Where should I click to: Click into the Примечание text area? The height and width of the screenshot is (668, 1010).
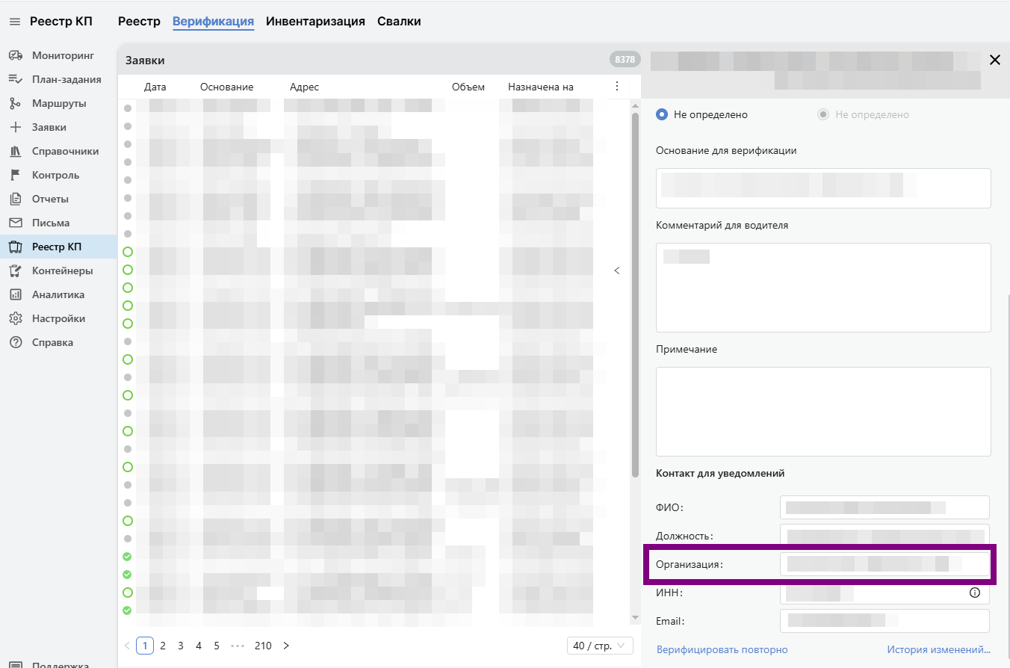tap(822, 411)
